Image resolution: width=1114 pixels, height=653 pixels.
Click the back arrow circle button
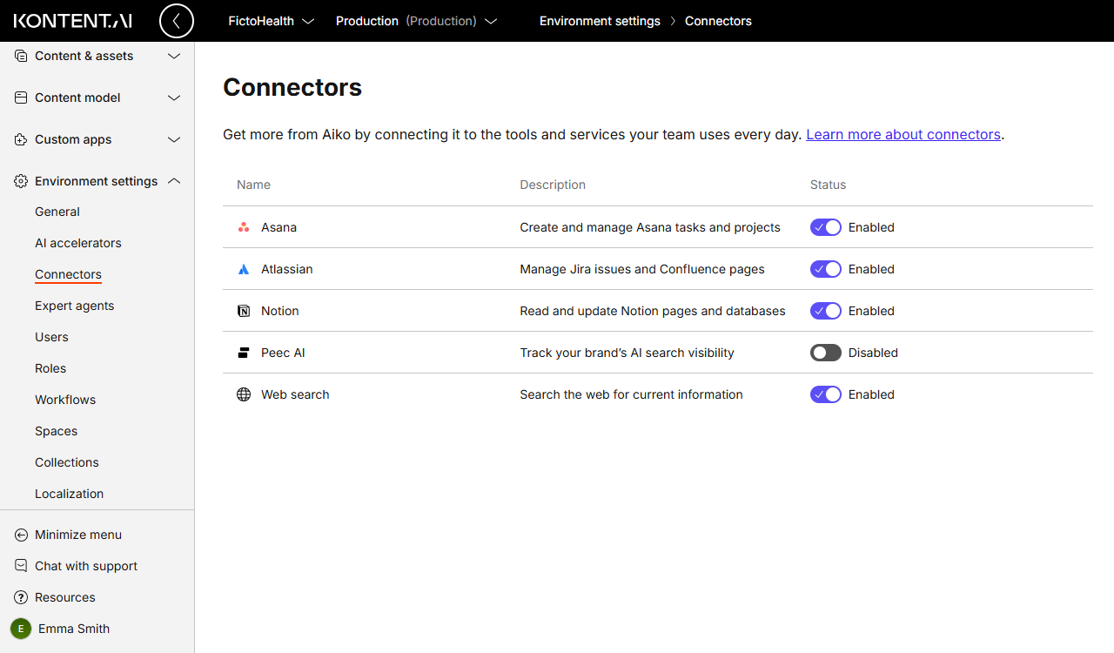[177, 21]
